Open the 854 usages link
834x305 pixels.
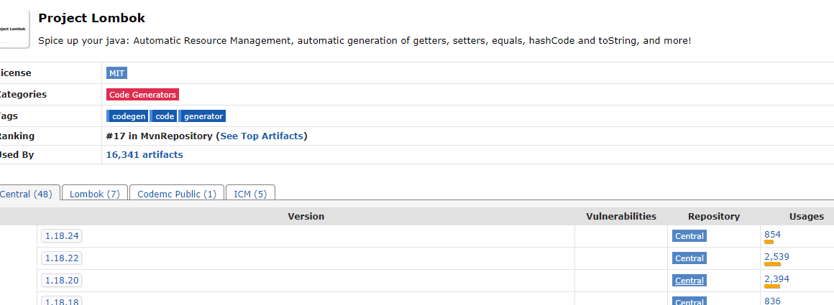[x=772, y=235]
